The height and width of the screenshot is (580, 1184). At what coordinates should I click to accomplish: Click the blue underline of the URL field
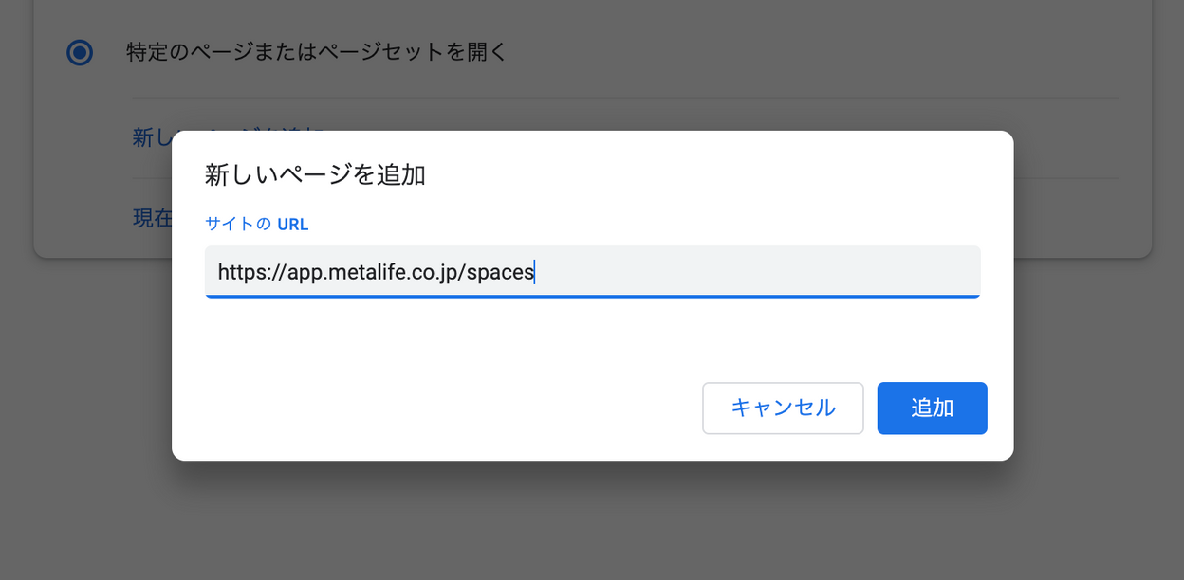pos(592,297)
